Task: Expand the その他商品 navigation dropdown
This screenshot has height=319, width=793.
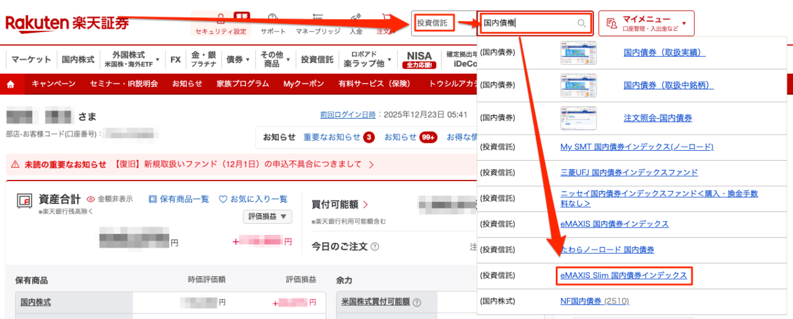Action: click(275, 59)
